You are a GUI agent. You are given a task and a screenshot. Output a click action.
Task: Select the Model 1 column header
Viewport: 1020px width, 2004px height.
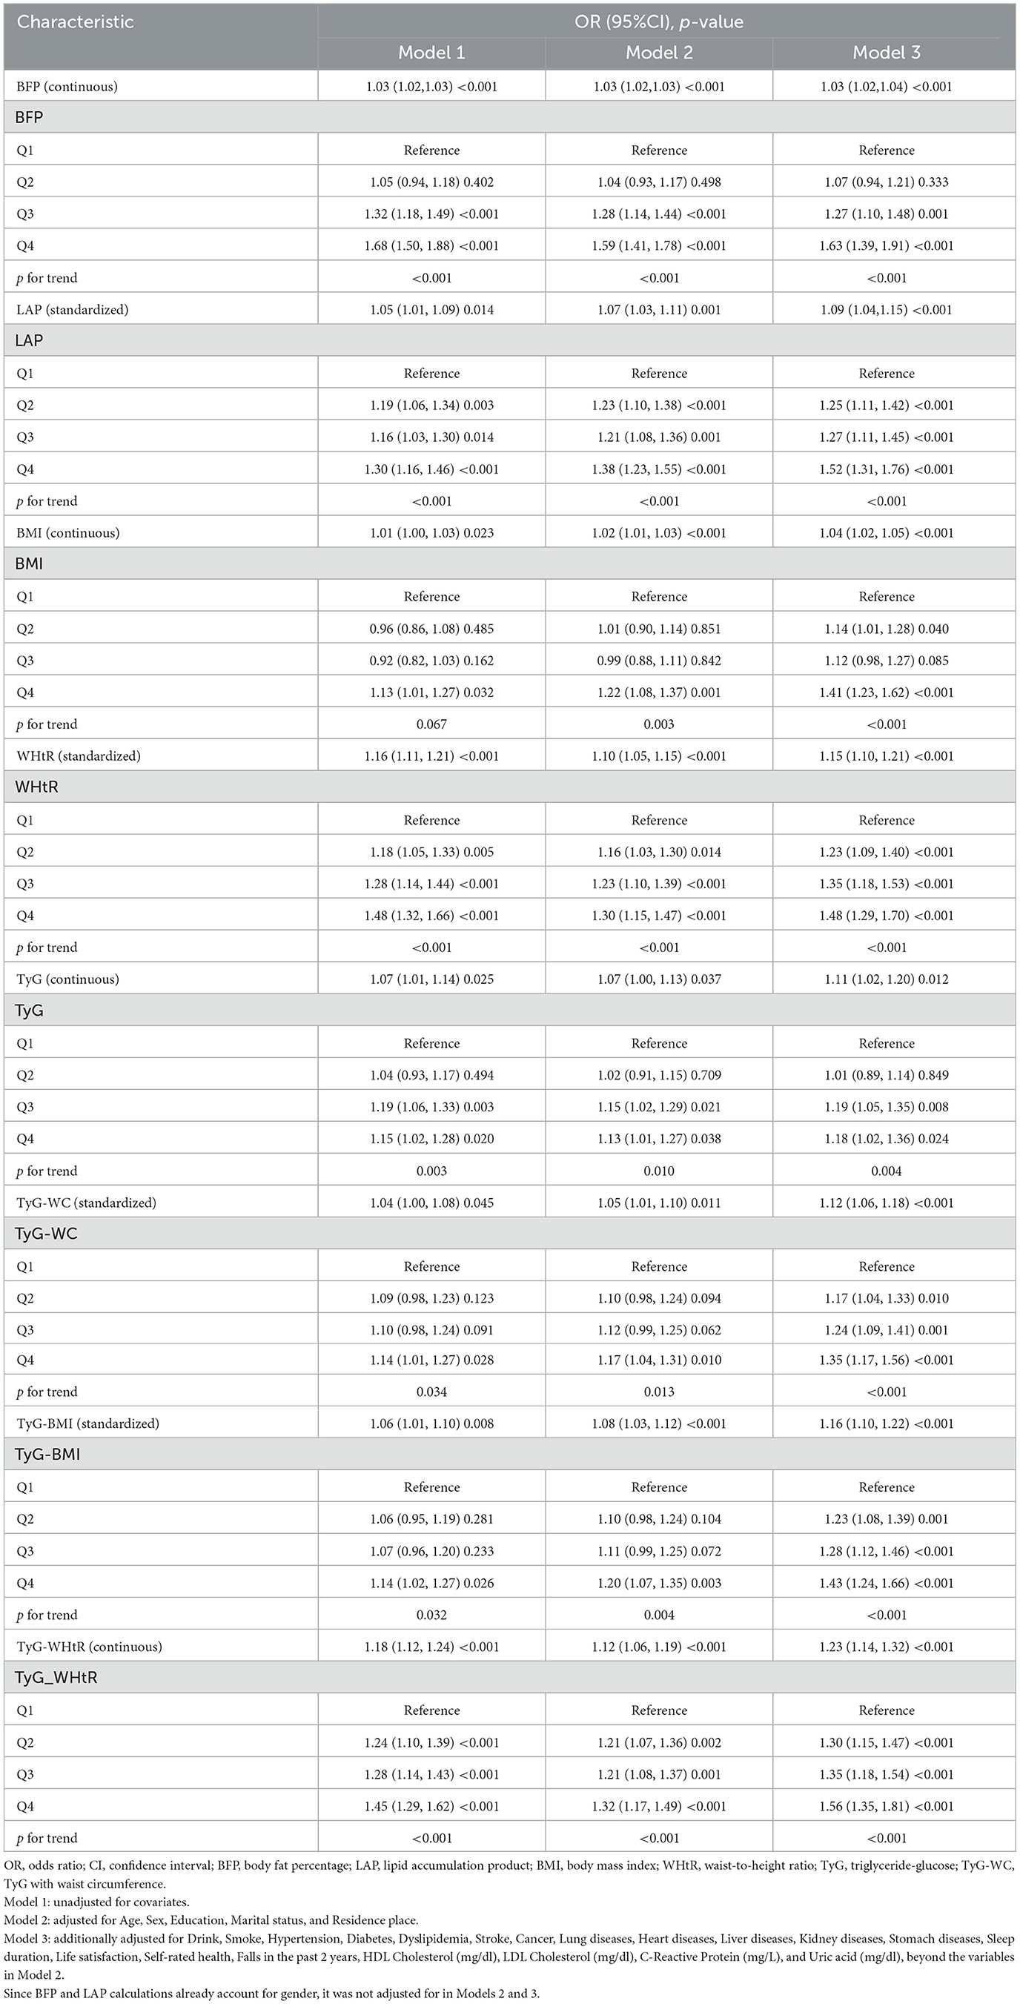[x=431, y=53]
